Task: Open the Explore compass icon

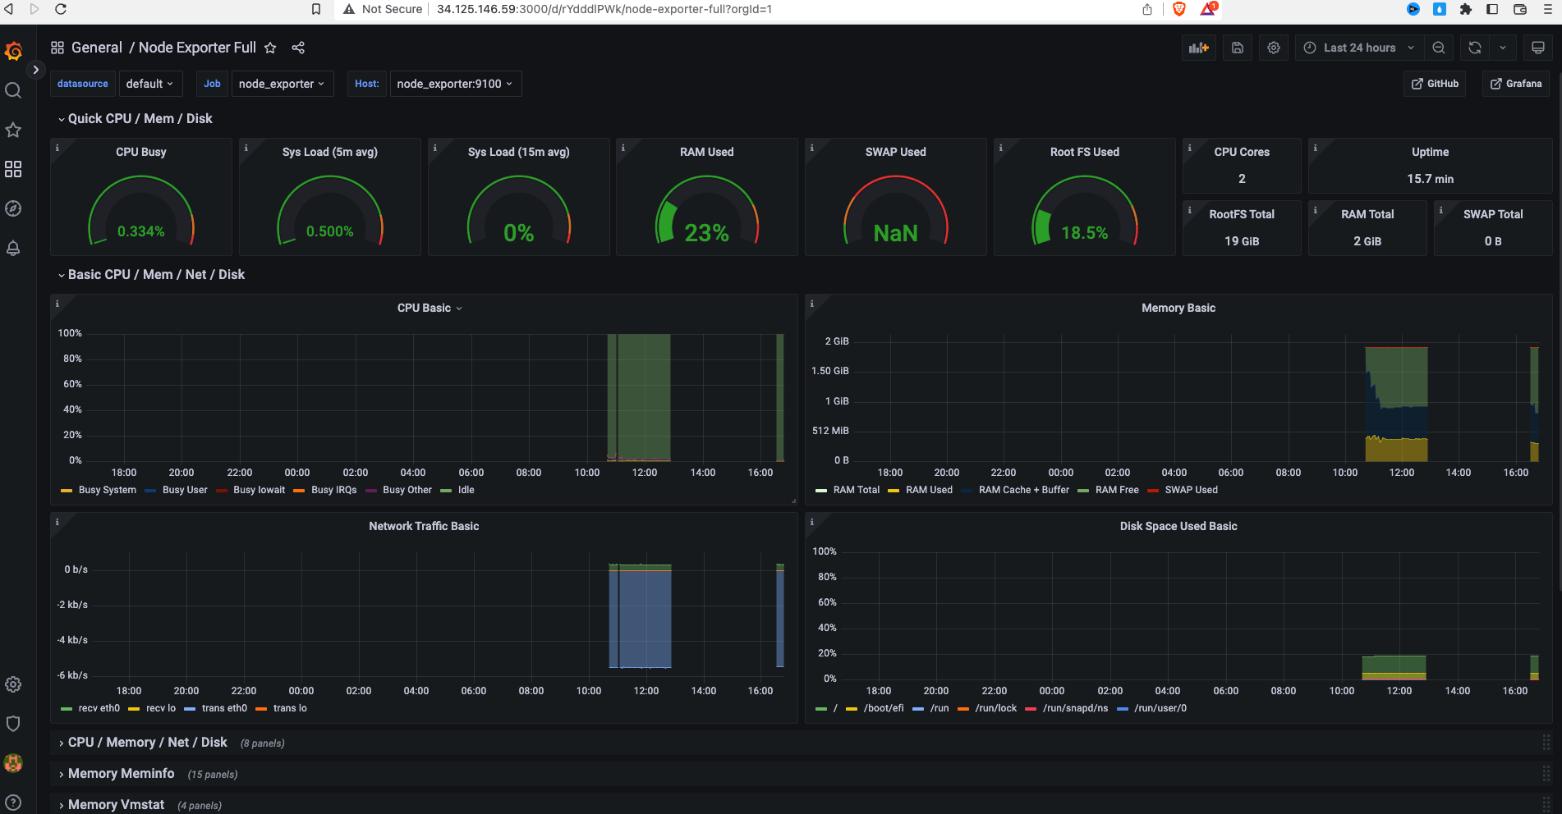Action: point(13,208)
